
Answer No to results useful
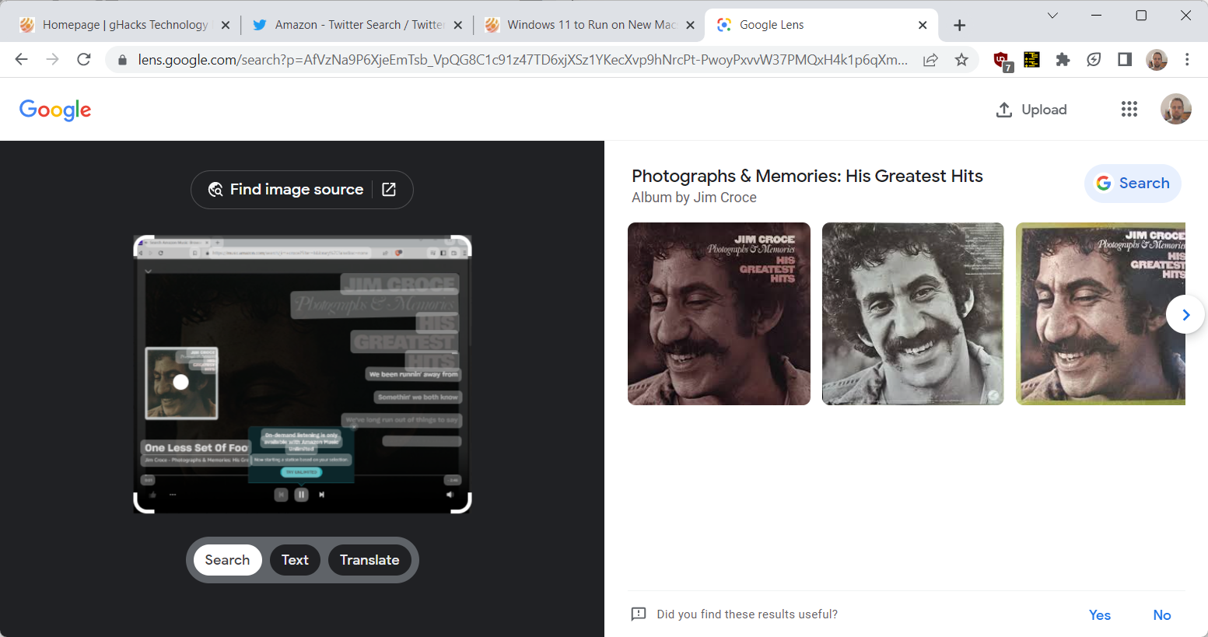tap(1162, 615)
